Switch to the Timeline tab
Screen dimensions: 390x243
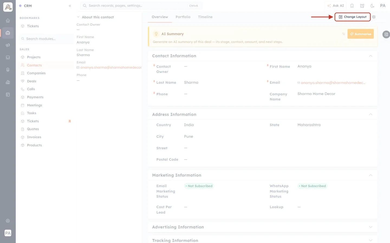point(205,17)
